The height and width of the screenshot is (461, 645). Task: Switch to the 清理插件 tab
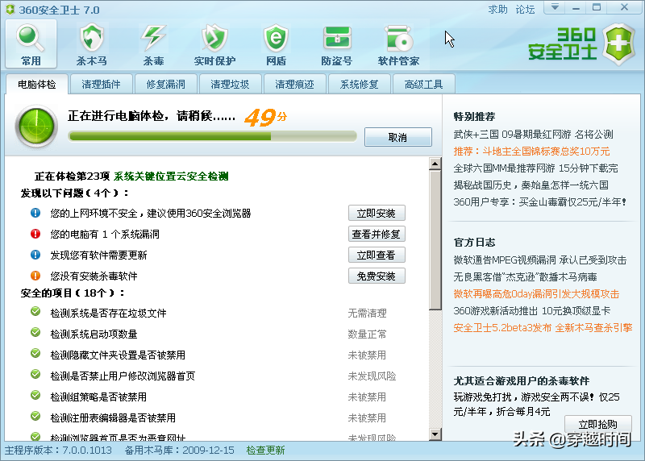(x=102, y=84)
